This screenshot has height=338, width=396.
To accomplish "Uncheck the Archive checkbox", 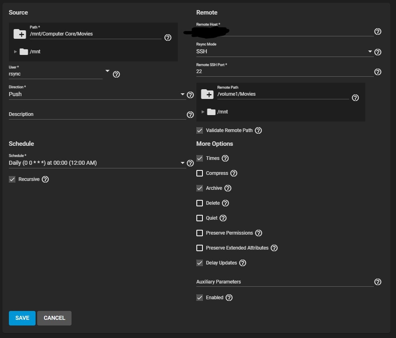I will (x=200, y=188).
